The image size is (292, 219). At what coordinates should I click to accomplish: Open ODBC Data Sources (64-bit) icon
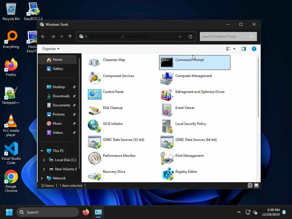[167, 142]
